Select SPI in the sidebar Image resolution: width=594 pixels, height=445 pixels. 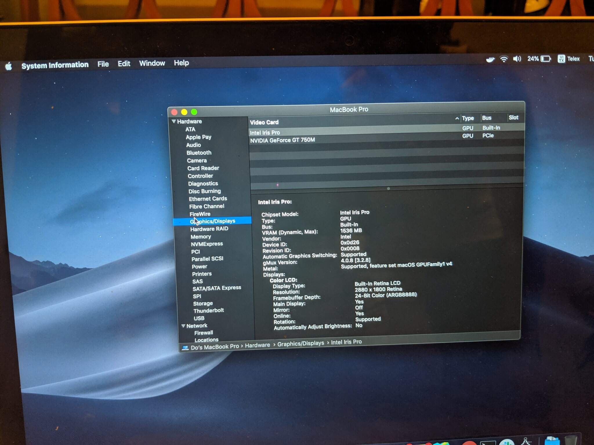pos(197,296)
